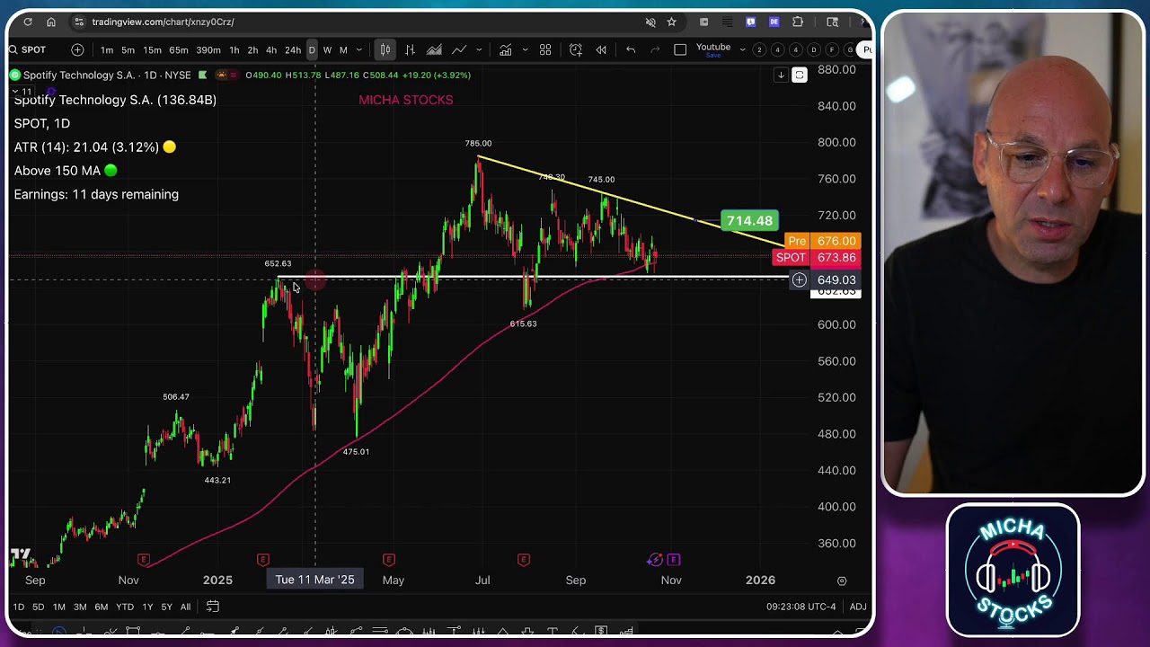Select monthly M timeframe
Screen dimensions: 1150x647
click(x=343, y=49)
